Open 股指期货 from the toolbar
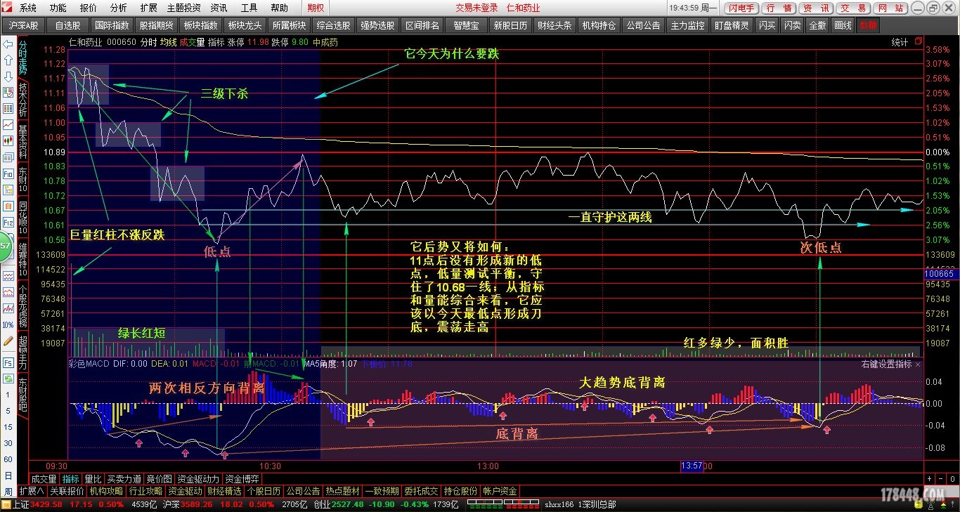The width and height of the screenshot is (960, 512). 156,25
